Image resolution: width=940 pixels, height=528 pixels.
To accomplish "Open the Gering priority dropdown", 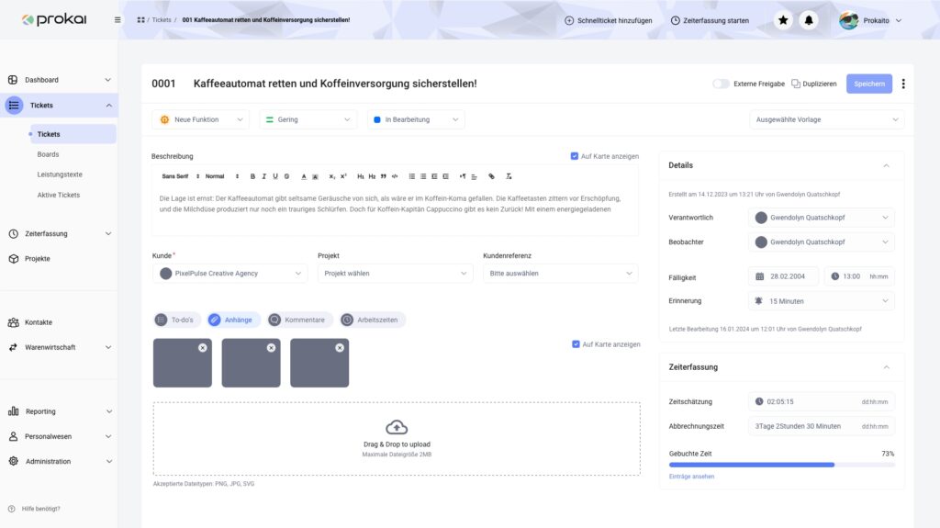I will tap(308, 119).
